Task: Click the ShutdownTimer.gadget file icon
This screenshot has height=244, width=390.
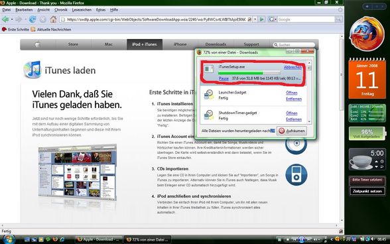Action: pyautogui.click(x=209, y=115)
